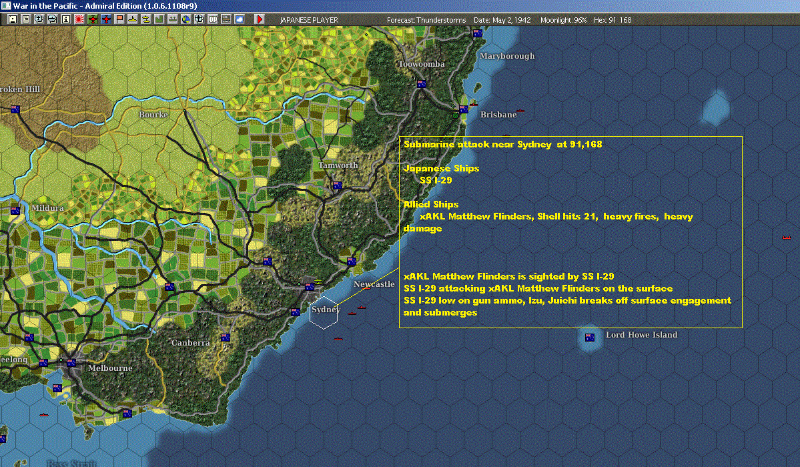This screenshot has height=467, width=800.
Task: Click 'SS I-29 attacking xAKL' report line
Action: pos(538,288)
